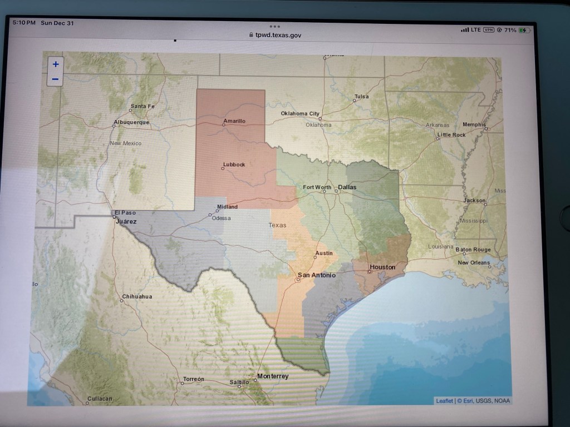The width and height of the screenshot is (570, 427).
Task: Click the Lubbock city marker
Action: click(x=223, y=169)
